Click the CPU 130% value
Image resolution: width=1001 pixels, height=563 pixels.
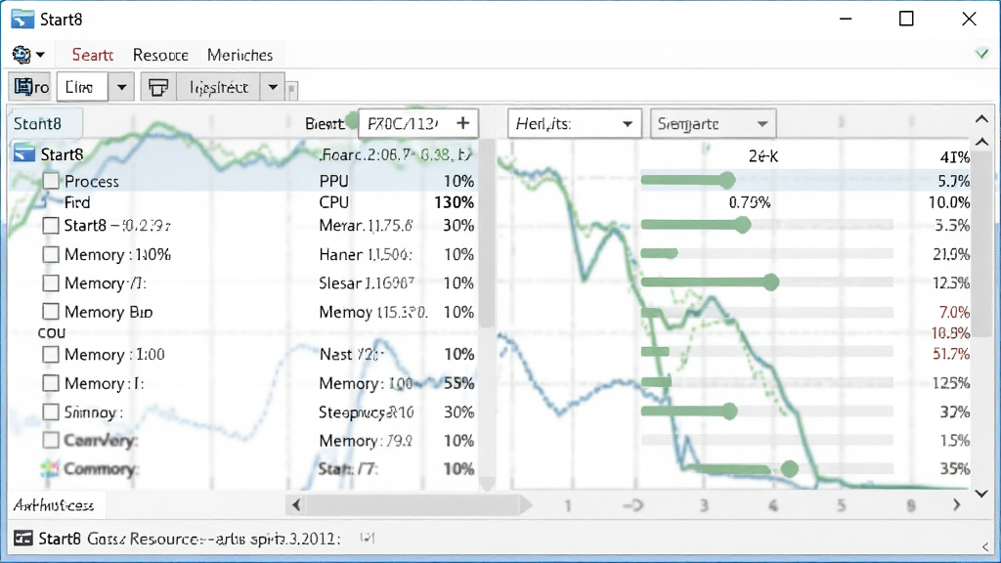point(454,202)
